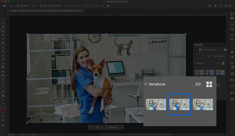The height and width of the screenshot is (136, 235).
Task: Open the share/export icon in top bar
Action: coord(210,6)
